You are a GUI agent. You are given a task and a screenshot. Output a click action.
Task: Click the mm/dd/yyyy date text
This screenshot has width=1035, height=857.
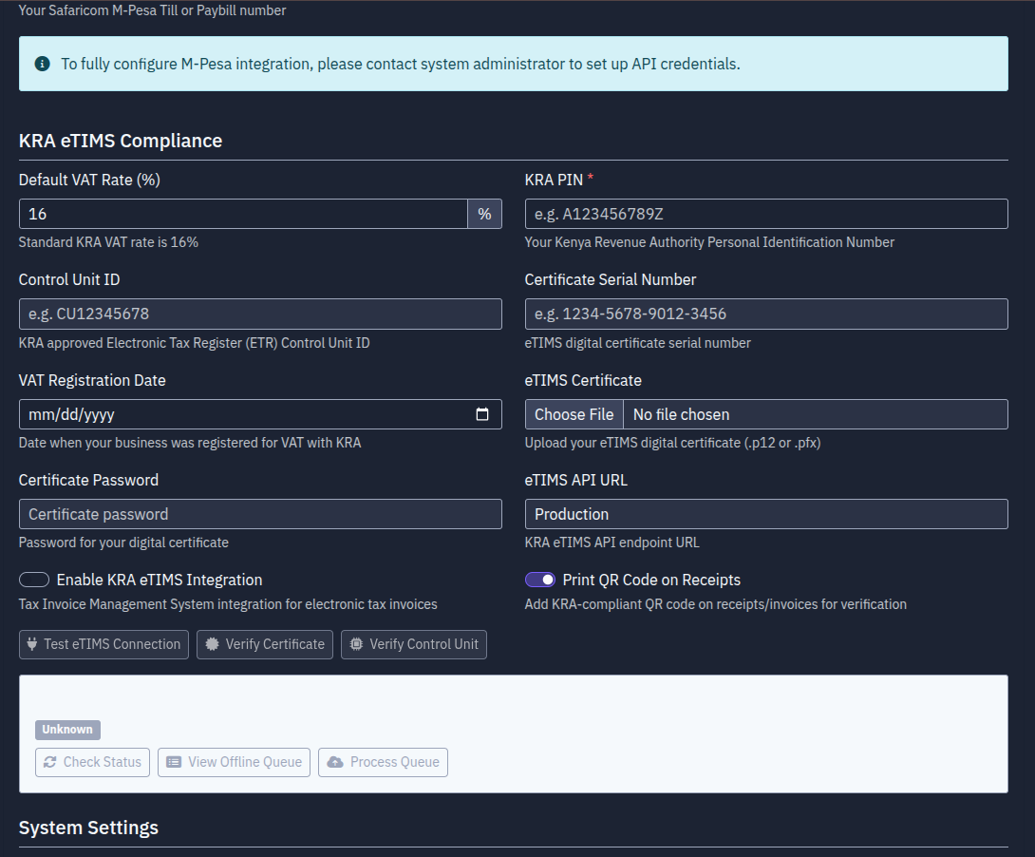tap(71, 414)
